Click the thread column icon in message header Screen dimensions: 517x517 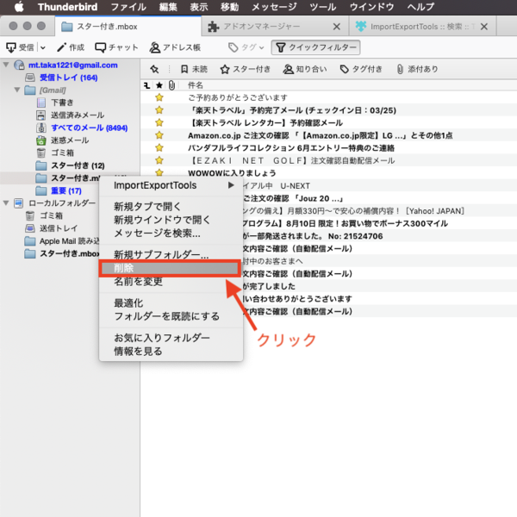click(x=146, y=85)
